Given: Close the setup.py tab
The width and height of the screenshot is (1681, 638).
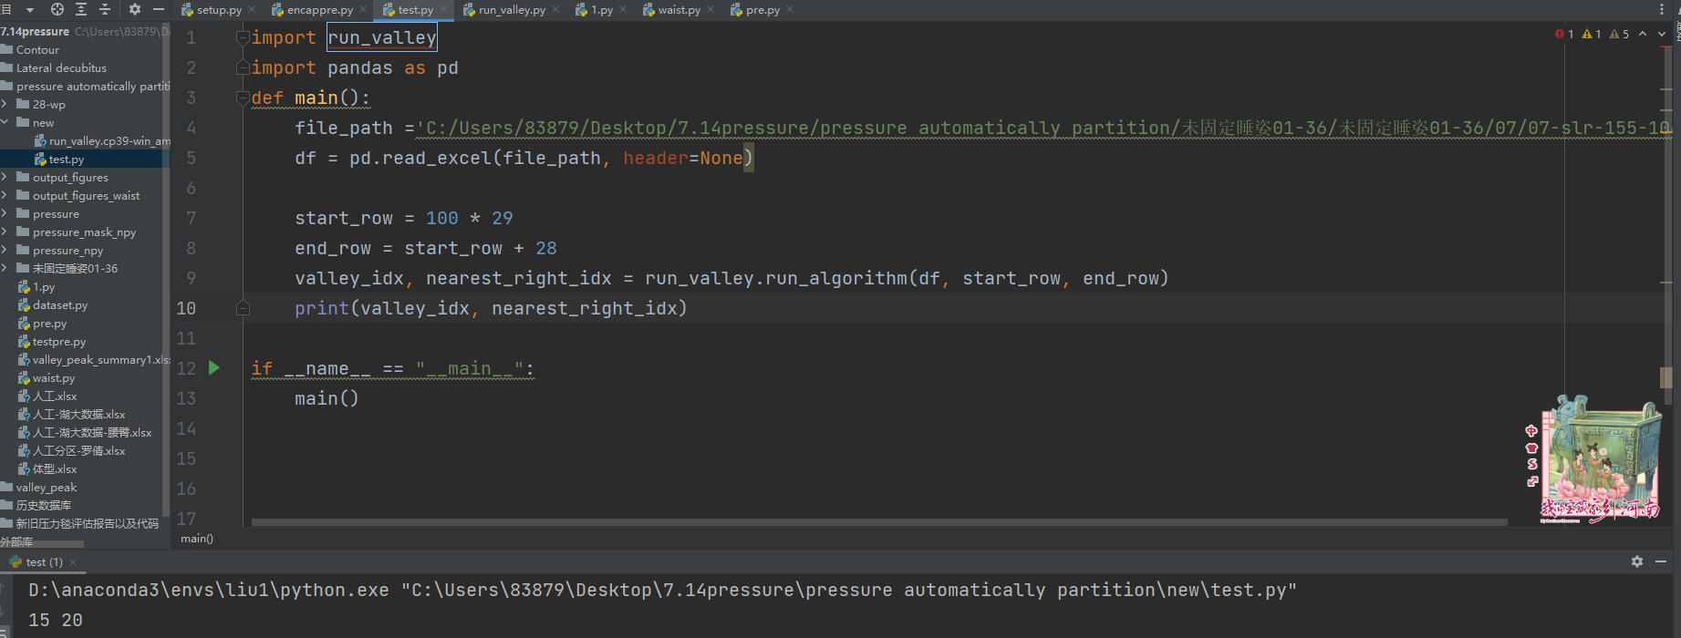Looking at the screenshot, I should coord(251,10).
